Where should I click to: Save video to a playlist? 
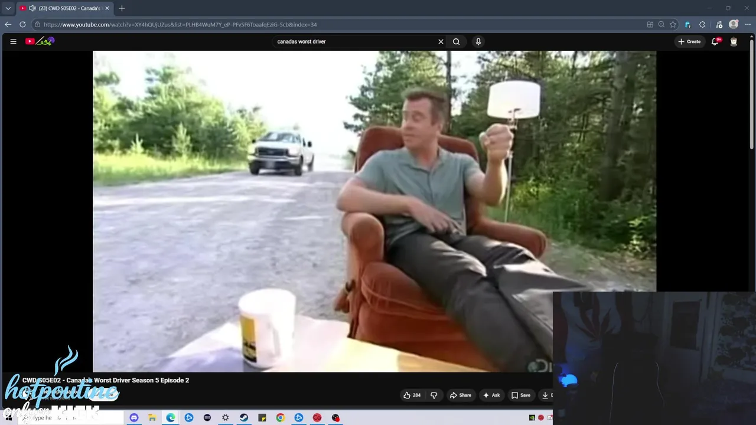click(521, 395)
